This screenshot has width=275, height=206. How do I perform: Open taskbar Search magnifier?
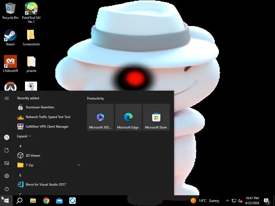pyautogui.click(x=19, y=201)
